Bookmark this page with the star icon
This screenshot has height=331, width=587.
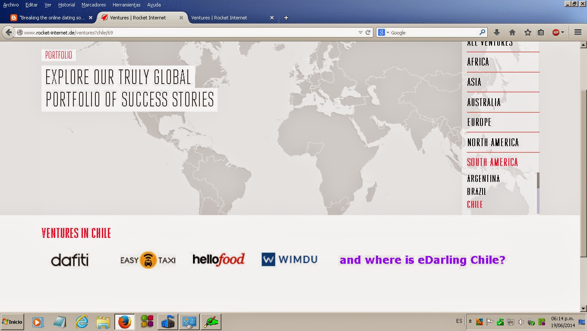coord(527,32)
